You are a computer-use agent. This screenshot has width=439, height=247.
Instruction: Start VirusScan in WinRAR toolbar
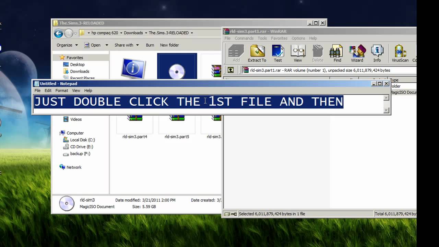pyautogui.click(x=400, y=54)
